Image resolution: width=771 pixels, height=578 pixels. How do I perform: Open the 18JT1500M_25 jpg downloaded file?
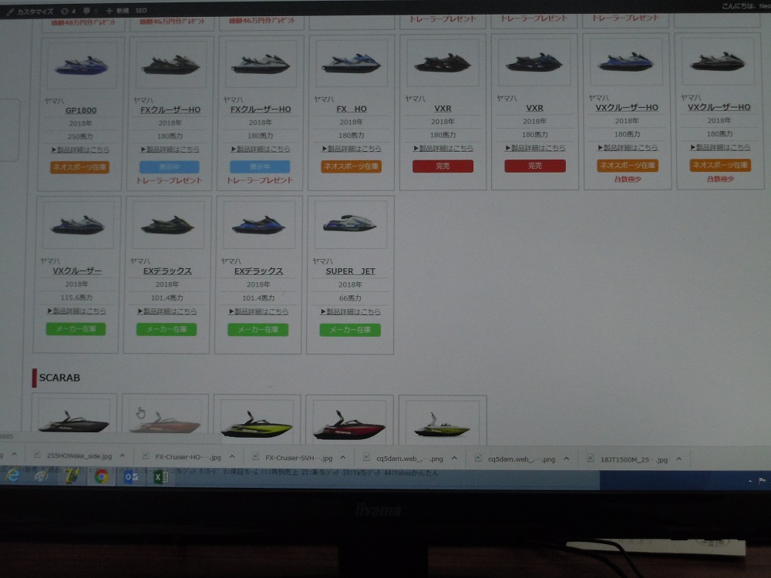pos(634,459)
